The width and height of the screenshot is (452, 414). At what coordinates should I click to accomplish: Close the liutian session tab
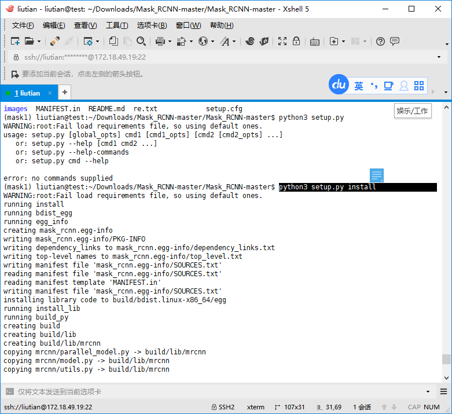click(50, 93)
